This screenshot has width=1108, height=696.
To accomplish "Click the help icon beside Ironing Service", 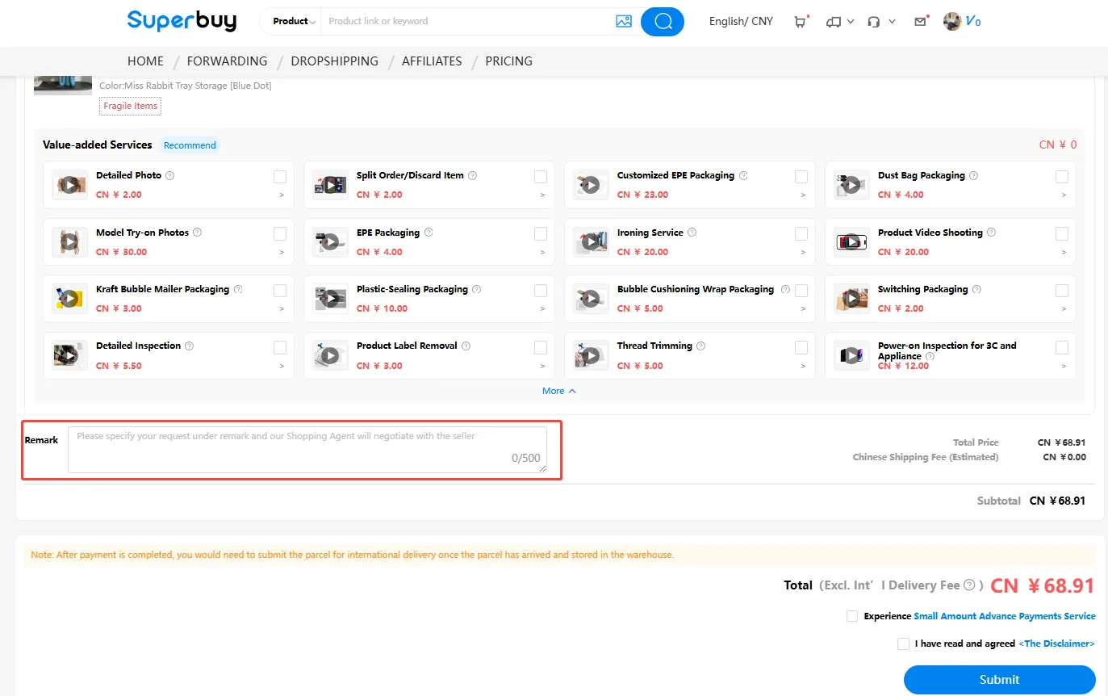I will [x=692, y=233].
